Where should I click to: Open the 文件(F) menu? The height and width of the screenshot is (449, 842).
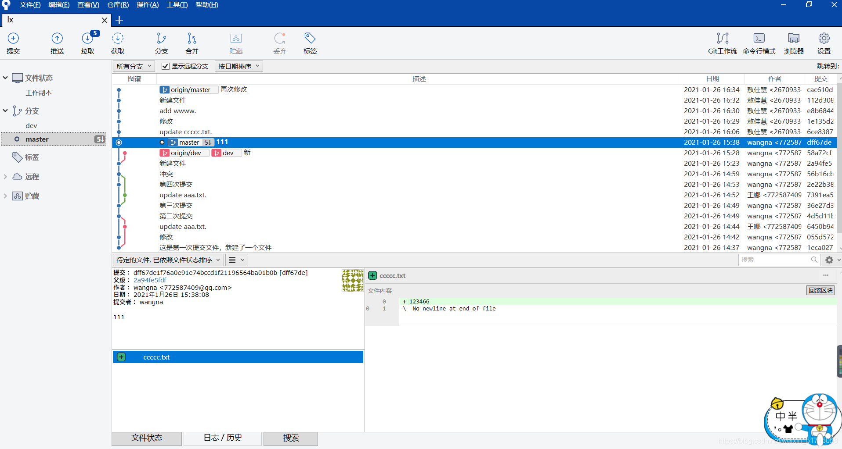pos(30,5)
